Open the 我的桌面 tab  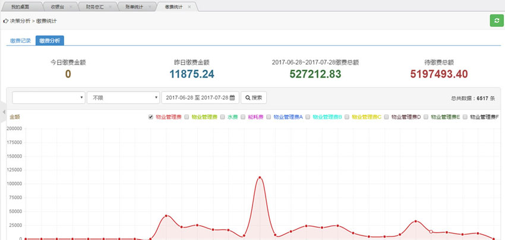pos(21,7)
